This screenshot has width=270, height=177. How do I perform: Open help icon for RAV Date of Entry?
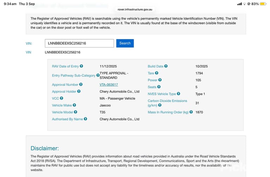click(x=82, y=66)
